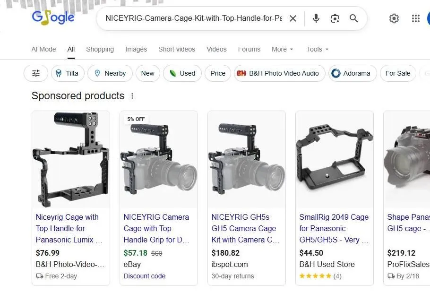This screenshot has width=430, height=293.
Task: Click the ibspot.com seller name
Action: click(x=230, y=264)
